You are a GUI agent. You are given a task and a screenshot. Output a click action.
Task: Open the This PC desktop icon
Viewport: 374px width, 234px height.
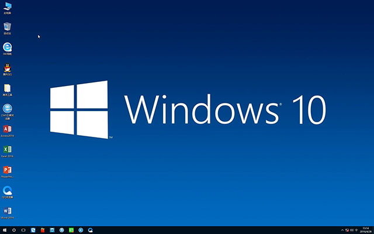point(7,8)
